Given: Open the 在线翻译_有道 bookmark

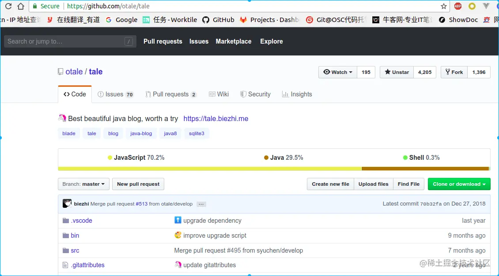Looking at the screenshot, I should click(x=73, y=20).
